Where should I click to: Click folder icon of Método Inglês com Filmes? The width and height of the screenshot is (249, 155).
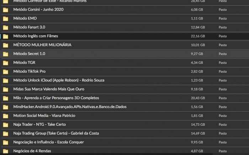(6, 36)
